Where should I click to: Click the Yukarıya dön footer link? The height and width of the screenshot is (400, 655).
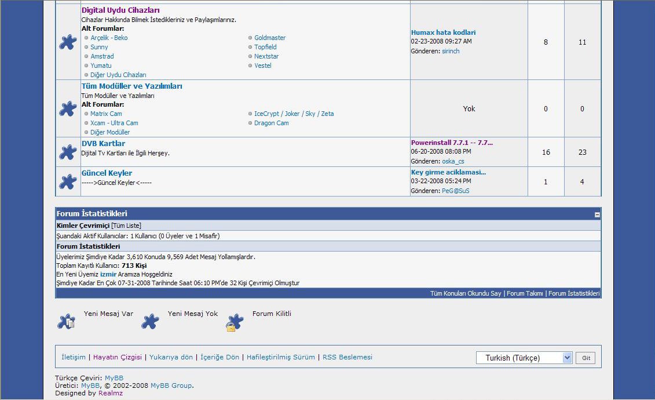click(x=171, y=357)
